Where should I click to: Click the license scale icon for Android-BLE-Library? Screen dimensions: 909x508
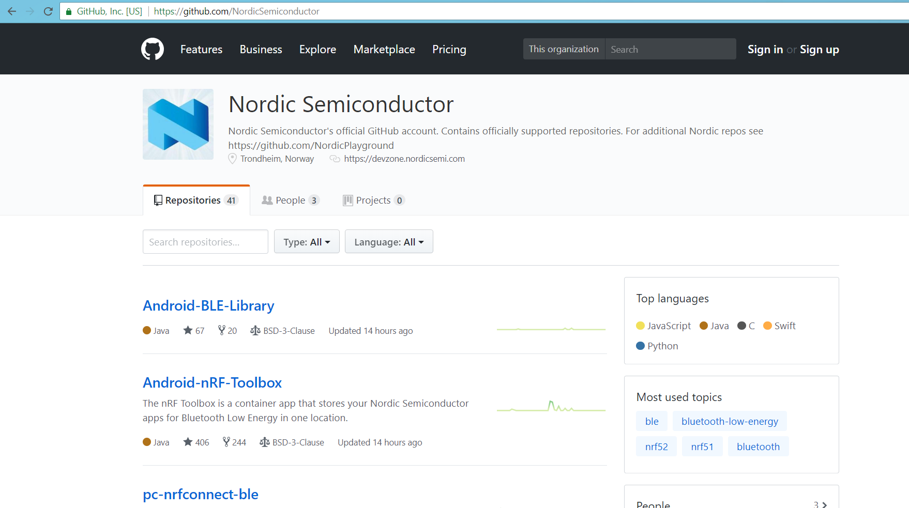[255, 330]
